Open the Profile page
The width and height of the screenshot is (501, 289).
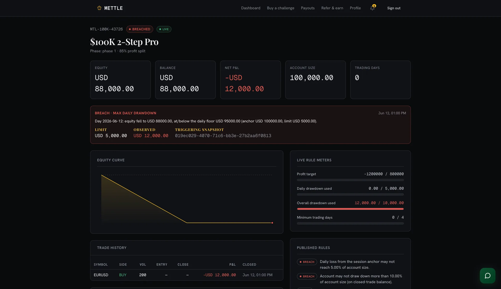coord(355,8)
